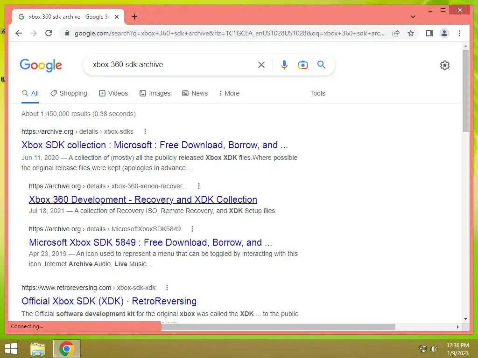Select the All results tab

click(x=30, y=93)
